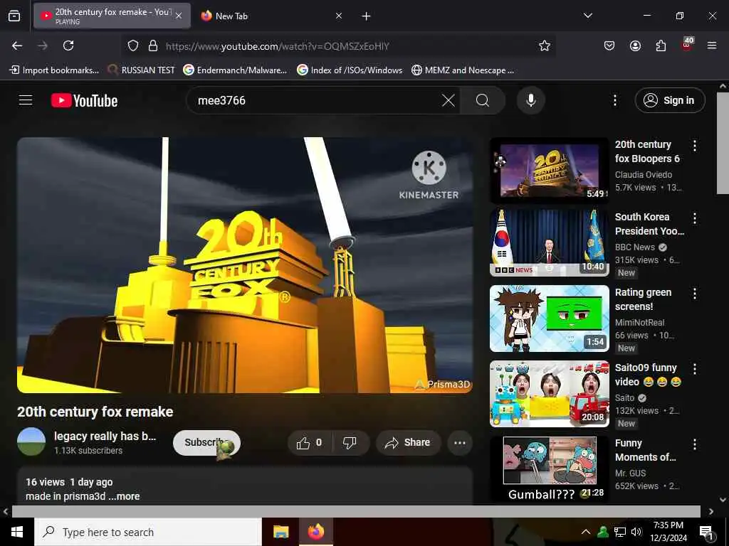Expand the list all tabs chevron
This screenshot has height=546, width=729.
pos(587,16)
